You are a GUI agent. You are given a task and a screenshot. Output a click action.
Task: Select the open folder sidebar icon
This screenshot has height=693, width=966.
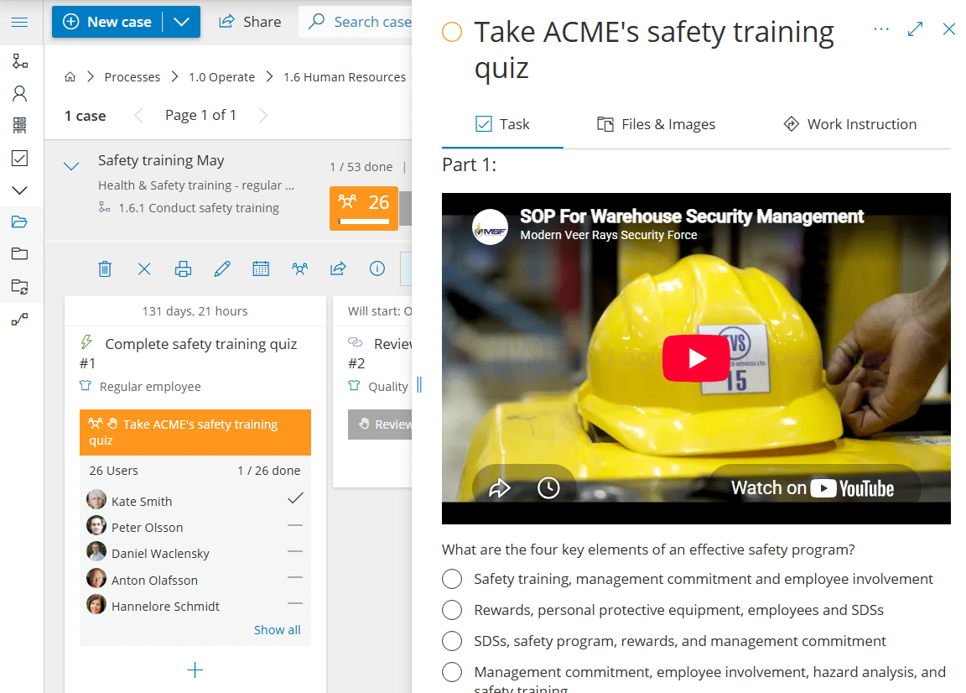pyautogui.click(x=20, y=222)
